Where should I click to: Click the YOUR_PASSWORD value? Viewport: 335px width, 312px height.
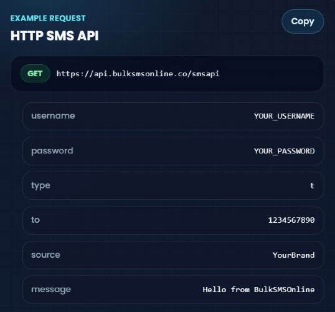pyautogui.click(x=284, y=151)
